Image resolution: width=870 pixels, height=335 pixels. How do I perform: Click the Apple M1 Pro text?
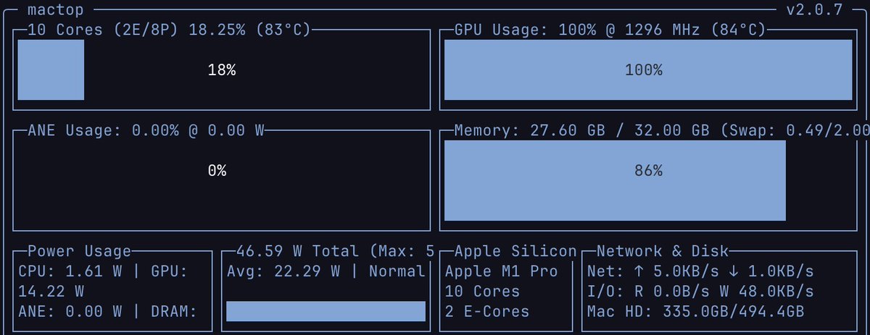coord(502,271)
